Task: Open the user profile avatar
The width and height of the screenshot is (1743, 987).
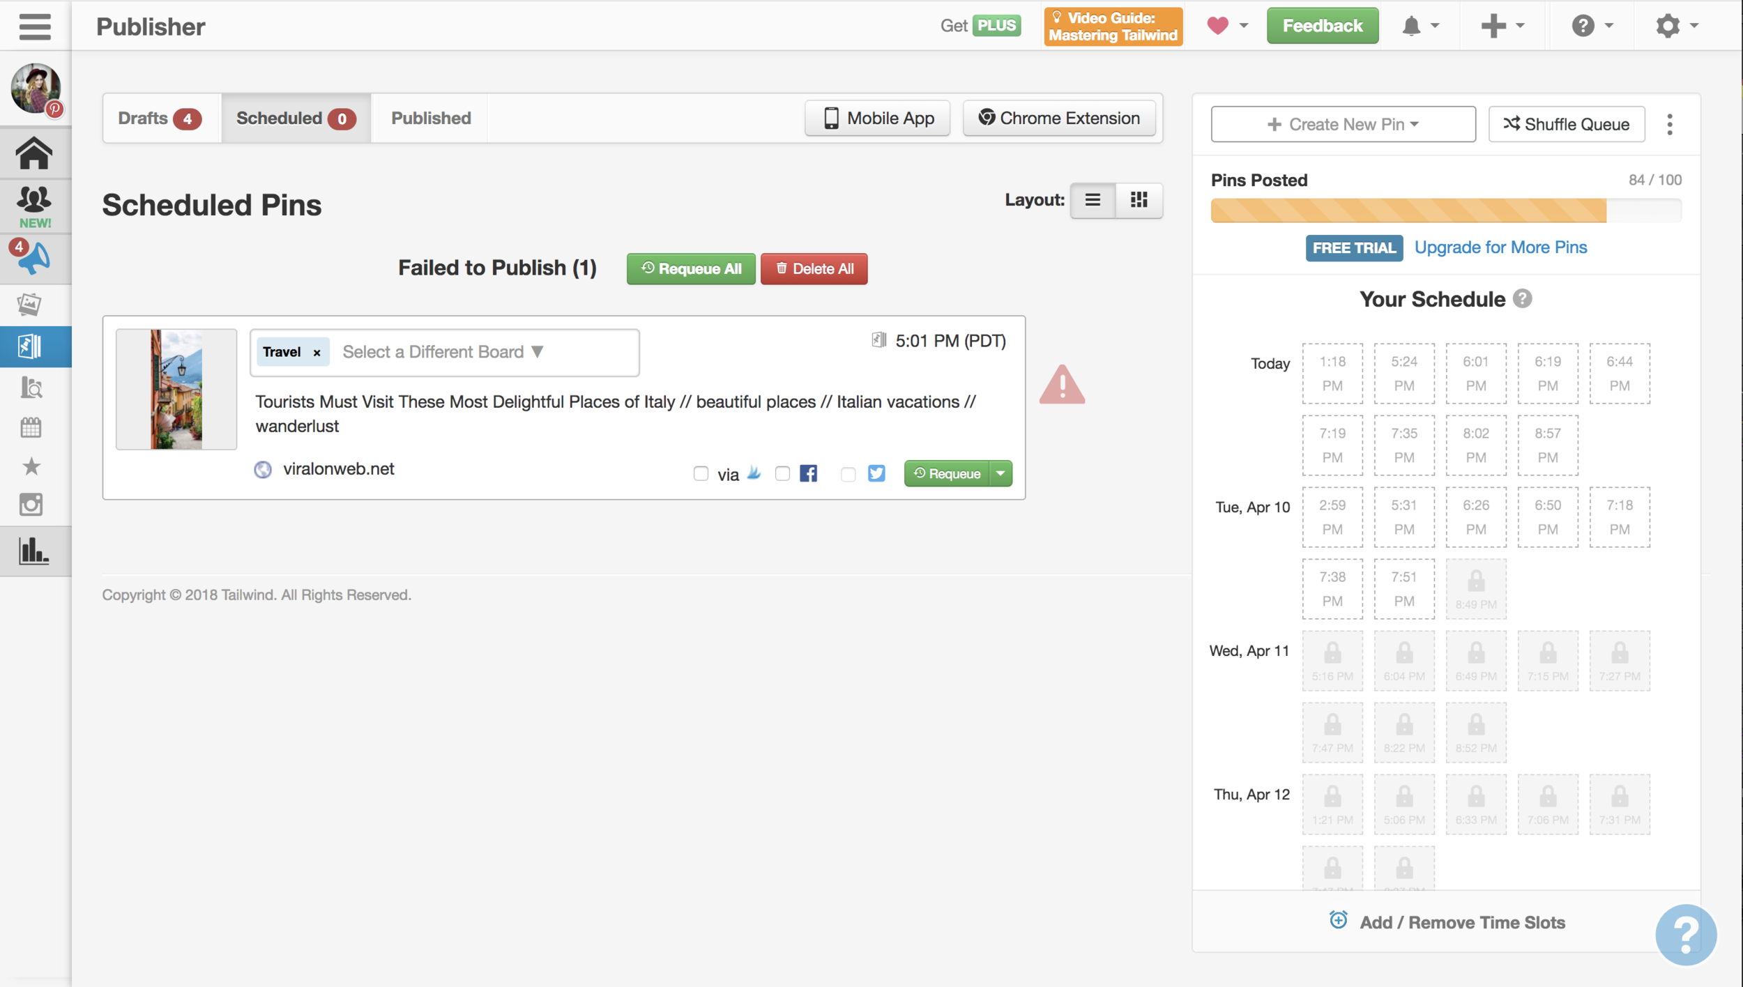Action: (36, 89)
